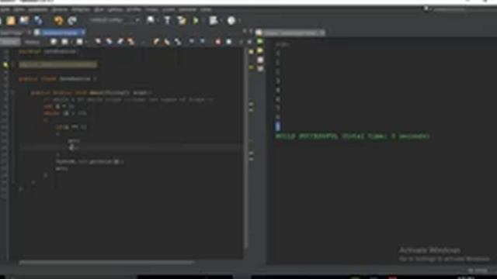Screen dimensions: 497x279
Task: Click Find Previous Occurrence icon
Action: tap(109, 42)
